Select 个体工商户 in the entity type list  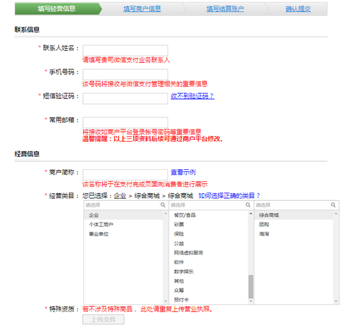[x=101, y=225]
